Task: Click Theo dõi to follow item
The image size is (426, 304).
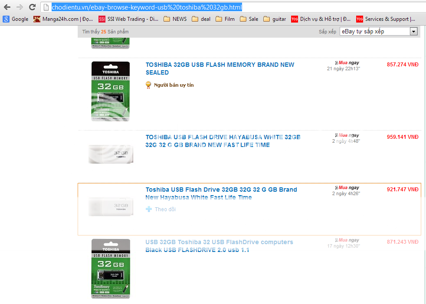Action: [x=165, y=209]
